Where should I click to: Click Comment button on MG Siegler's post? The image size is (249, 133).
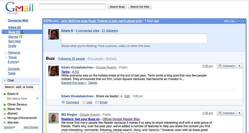tap(227, 113)
